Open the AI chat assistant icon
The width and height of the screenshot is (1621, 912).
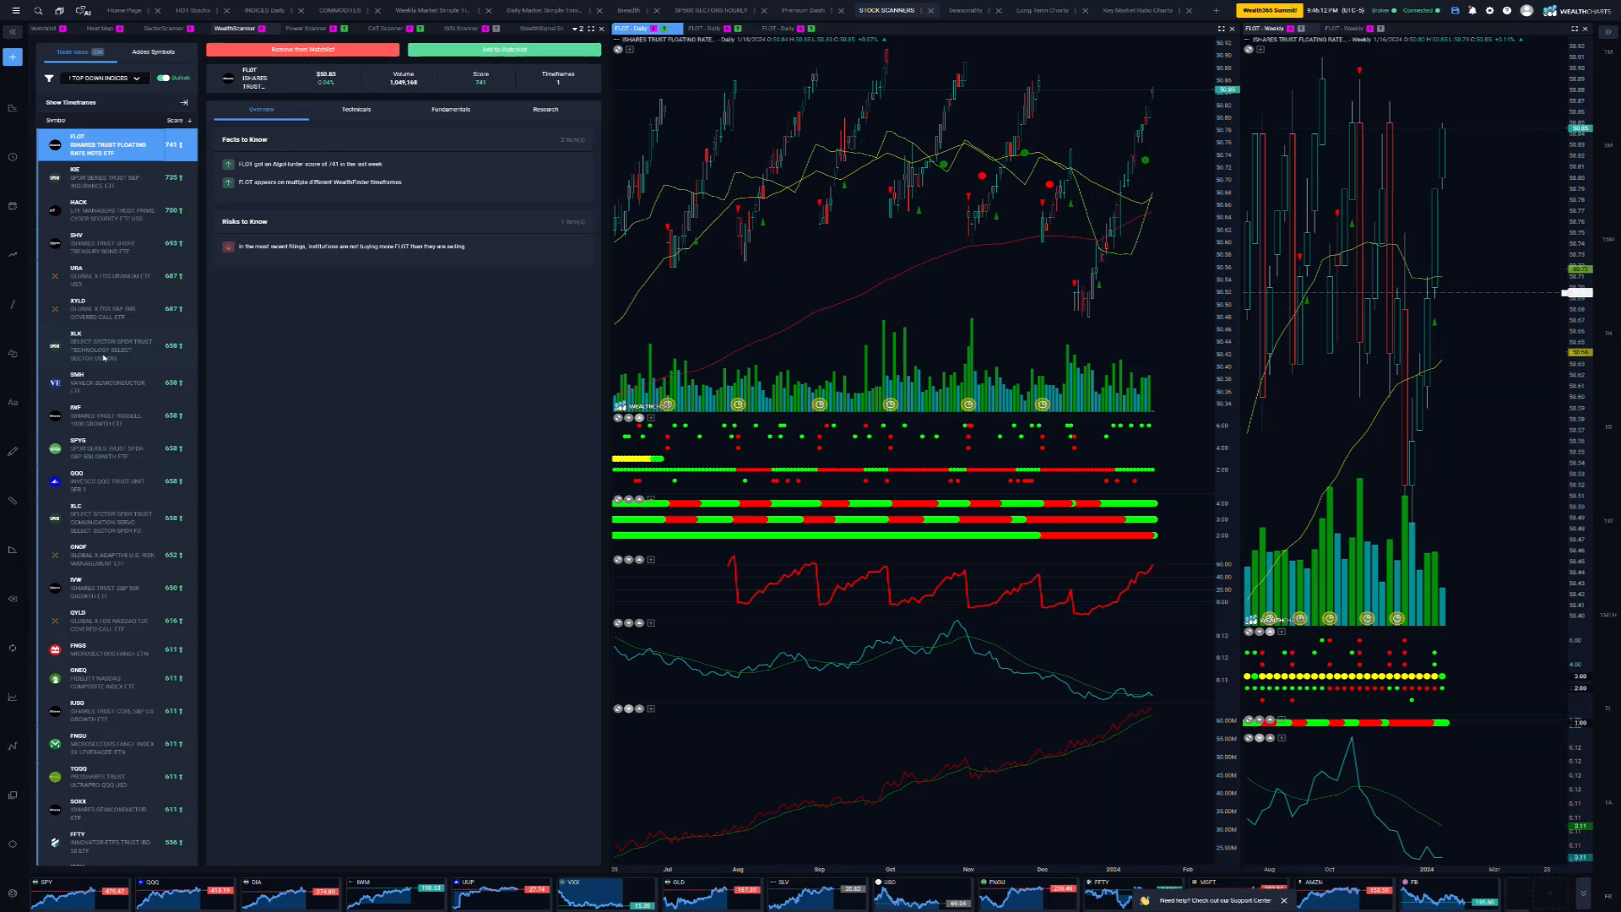click(83, 11)
